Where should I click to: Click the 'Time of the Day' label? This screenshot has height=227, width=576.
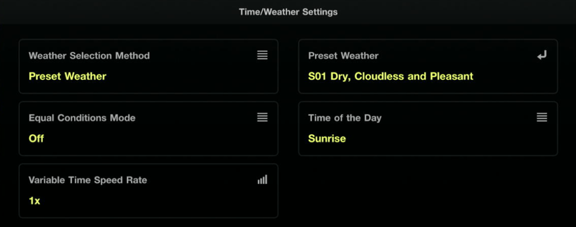point(345,118)
